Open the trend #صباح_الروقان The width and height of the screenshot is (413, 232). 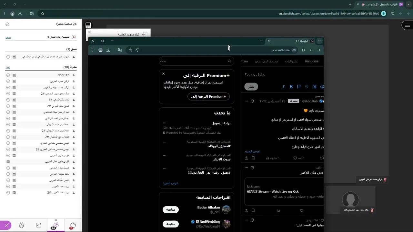[219, 146]
